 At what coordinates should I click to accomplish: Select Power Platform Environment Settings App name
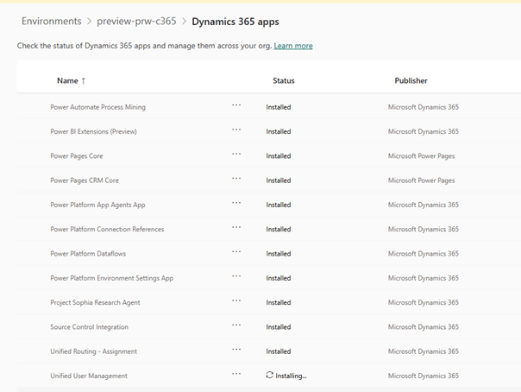click(x=111, y=278)
